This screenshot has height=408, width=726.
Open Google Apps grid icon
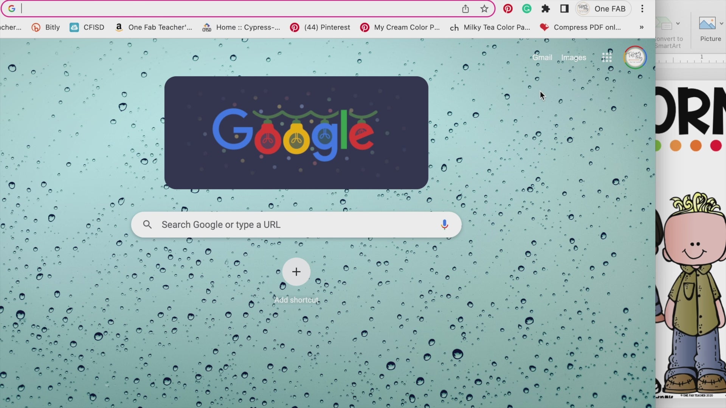point(607,57)
